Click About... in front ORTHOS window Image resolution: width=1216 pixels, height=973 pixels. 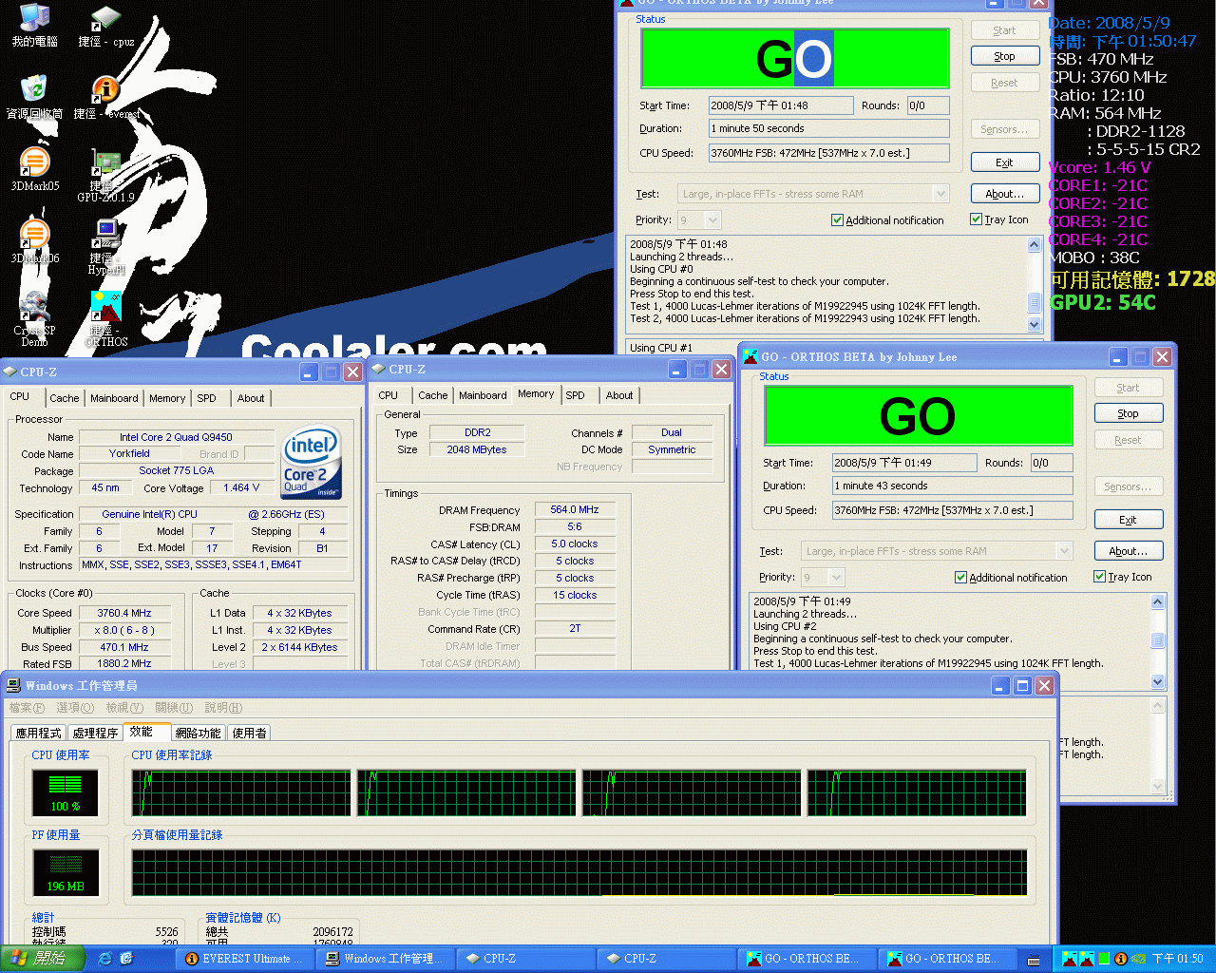pos(1129,551)
